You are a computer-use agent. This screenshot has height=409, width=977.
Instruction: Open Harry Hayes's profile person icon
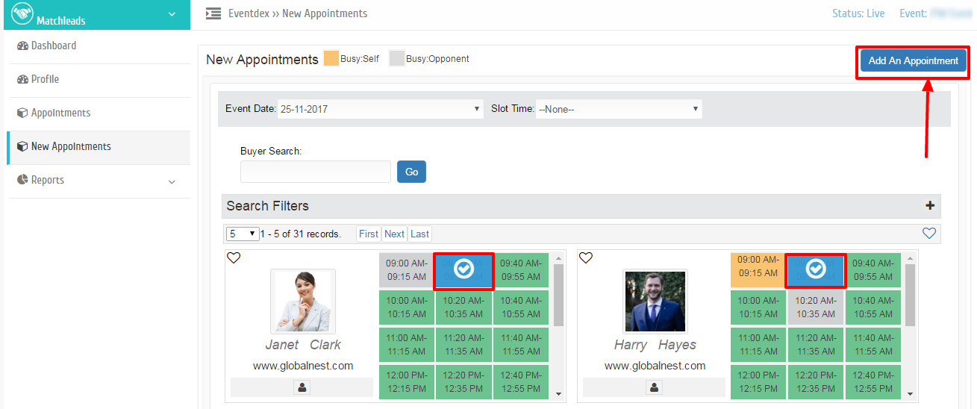654,387
